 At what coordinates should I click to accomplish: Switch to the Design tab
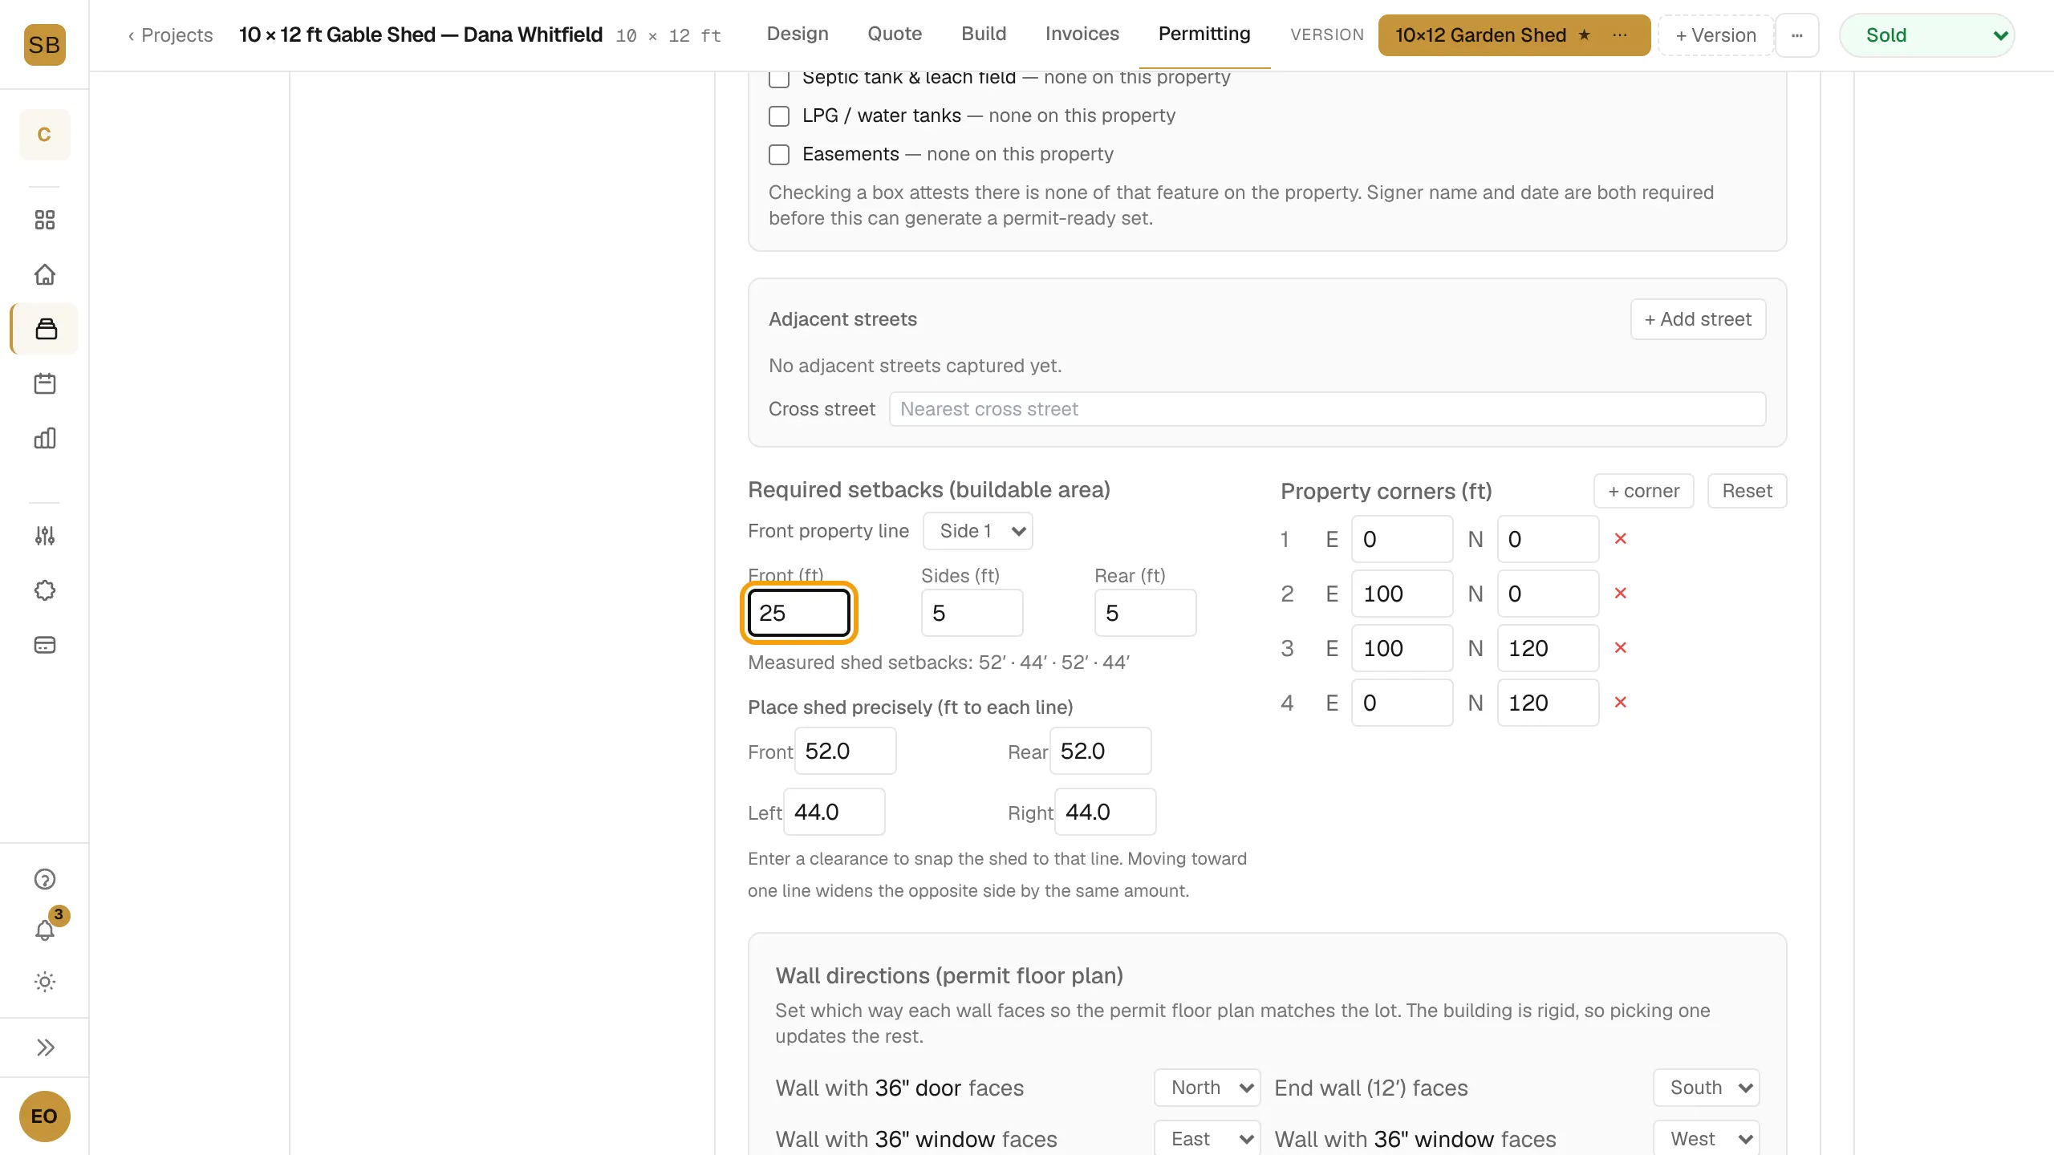coord(798,34)
